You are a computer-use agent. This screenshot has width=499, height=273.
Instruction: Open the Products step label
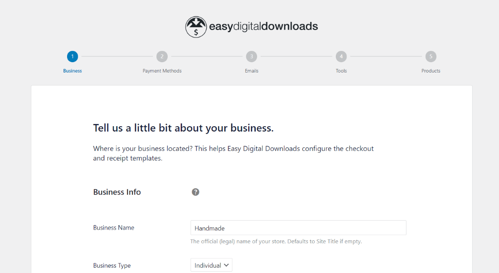tap(431, 71)
